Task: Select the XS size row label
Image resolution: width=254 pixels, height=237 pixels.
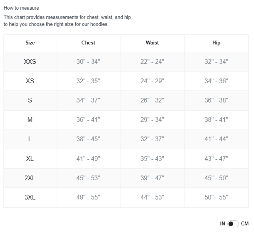Action: point(30,81)
